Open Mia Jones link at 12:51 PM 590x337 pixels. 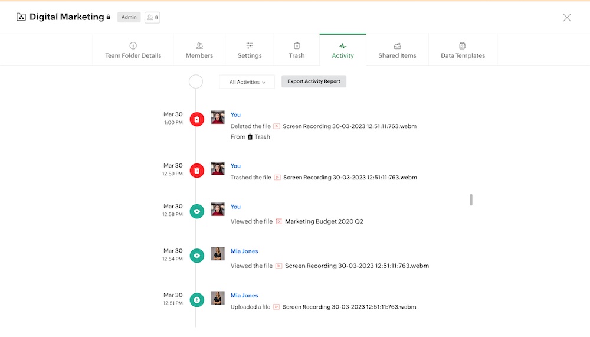tap(244, 296)
